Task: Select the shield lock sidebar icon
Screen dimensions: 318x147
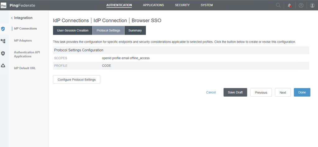Action: [3, 53]
